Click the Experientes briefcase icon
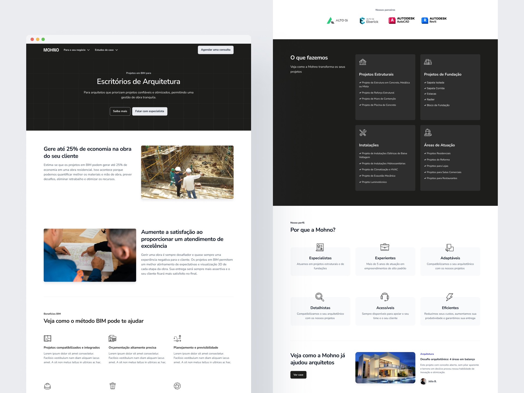Image resolution: width=524 pixels, height=393 pixels. click(385, 247)
